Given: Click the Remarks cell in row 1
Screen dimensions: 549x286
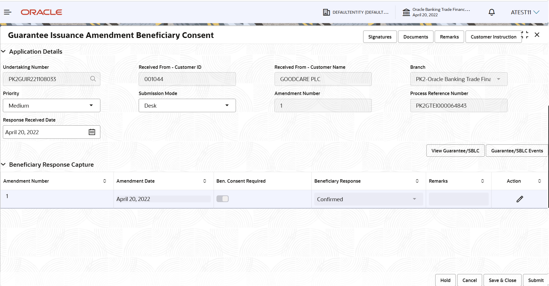Looking at the screenshot, I should click(x=459, y=199).
